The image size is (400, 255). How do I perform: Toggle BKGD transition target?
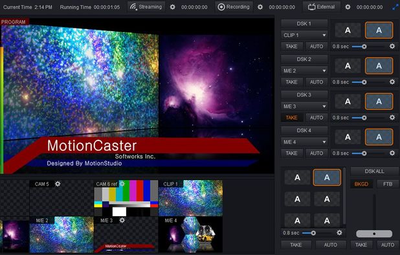[361, 184]
